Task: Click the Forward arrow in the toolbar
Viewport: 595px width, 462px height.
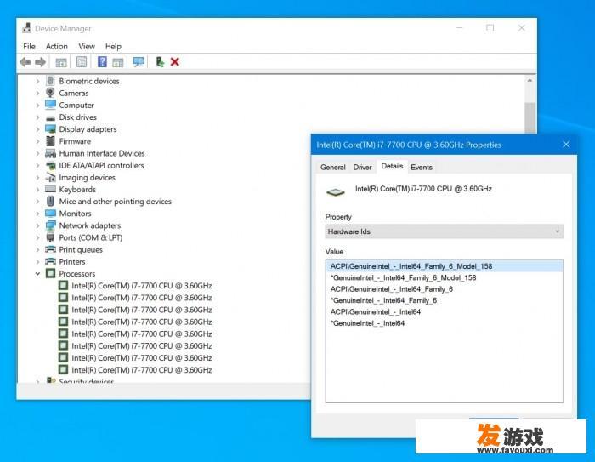Action: [40, 62]
